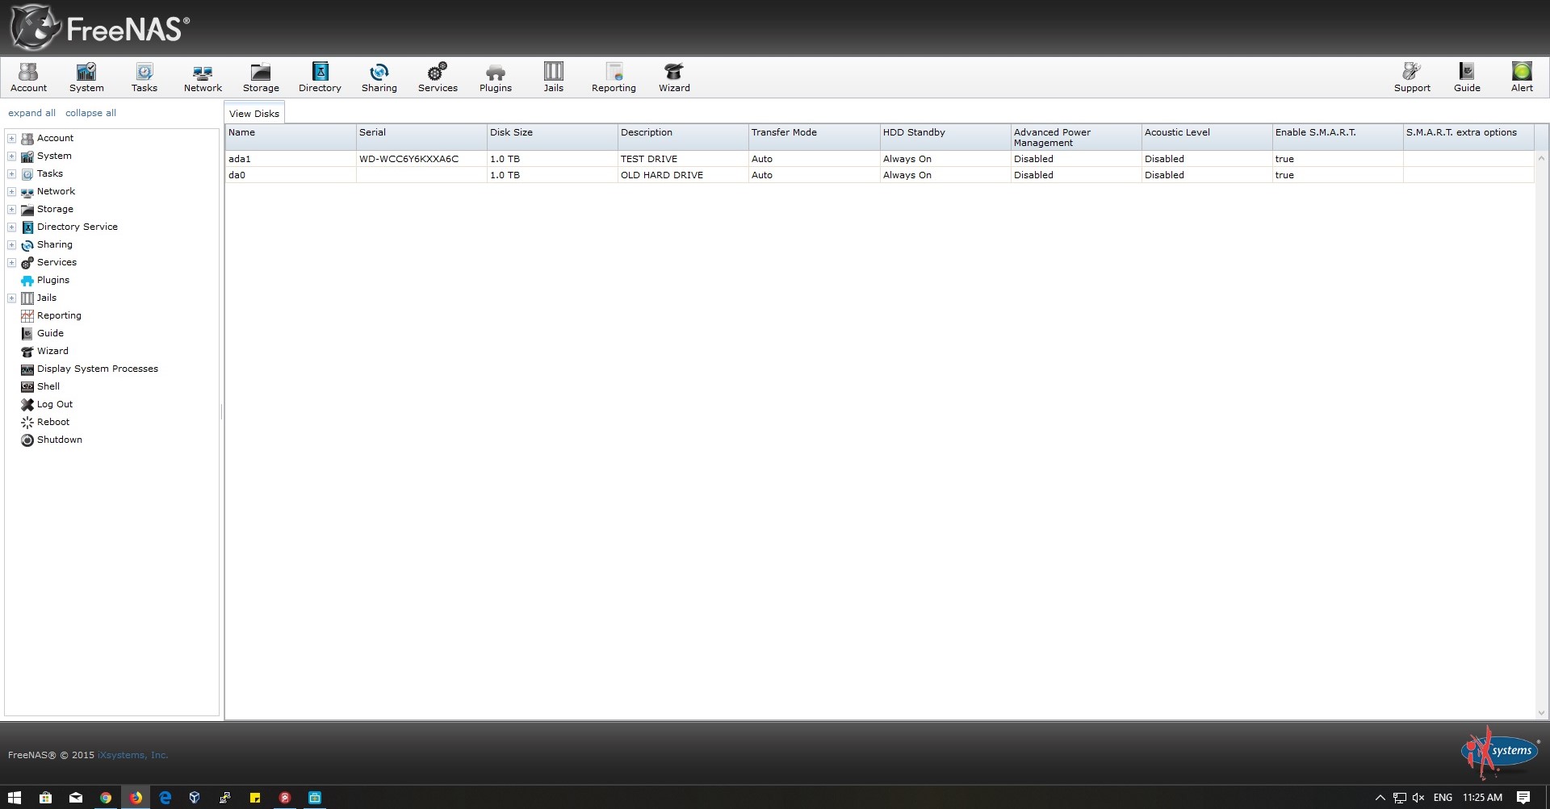This screenshot has width=1550, height=809.
Task: Open the Plugins toolbar icon
Action: (x=496, y=77)
